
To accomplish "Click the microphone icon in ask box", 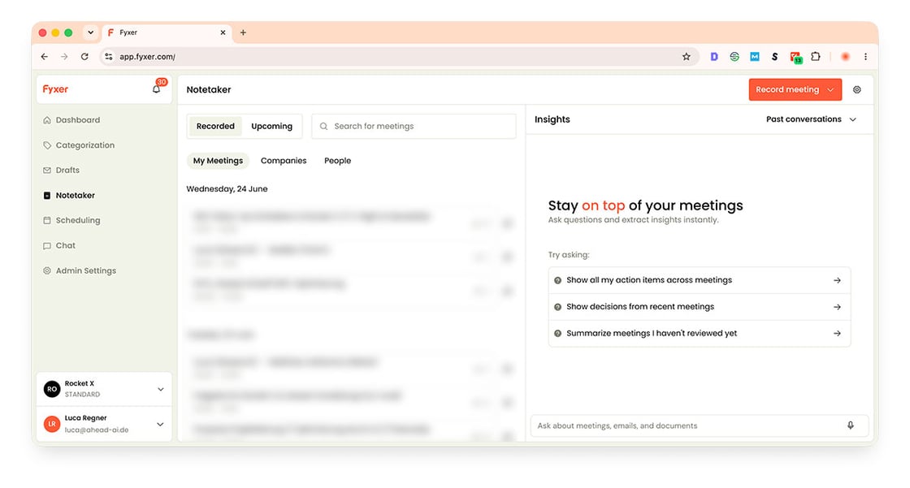I will point(850,425).
